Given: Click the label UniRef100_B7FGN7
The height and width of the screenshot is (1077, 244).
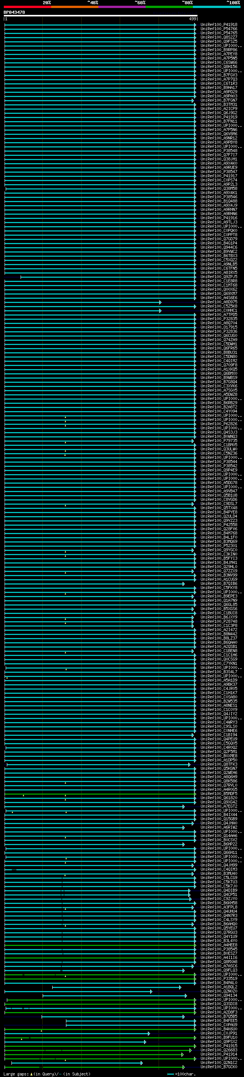Looking at the screenshot, I should coord(219,100).
